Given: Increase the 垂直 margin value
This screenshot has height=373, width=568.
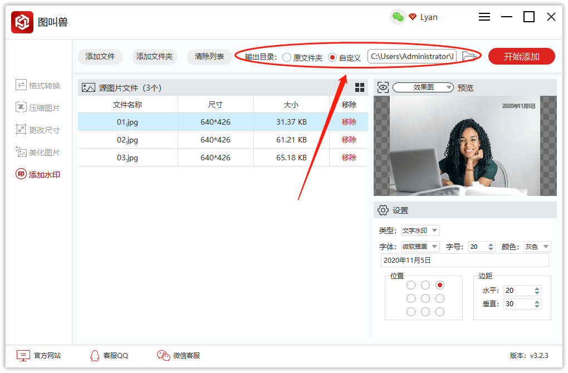Looking at the screenshot, I should [537, 302].
